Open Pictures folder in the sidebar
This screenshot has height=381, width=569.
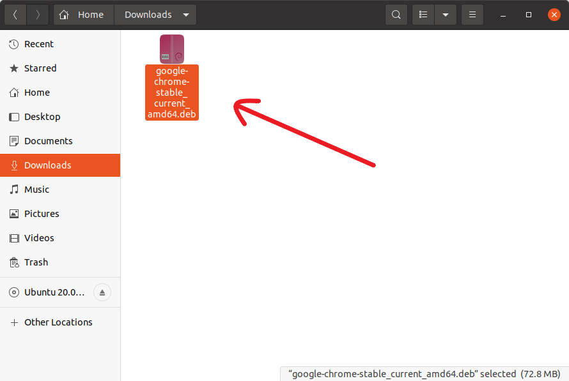tap(60, 214)
